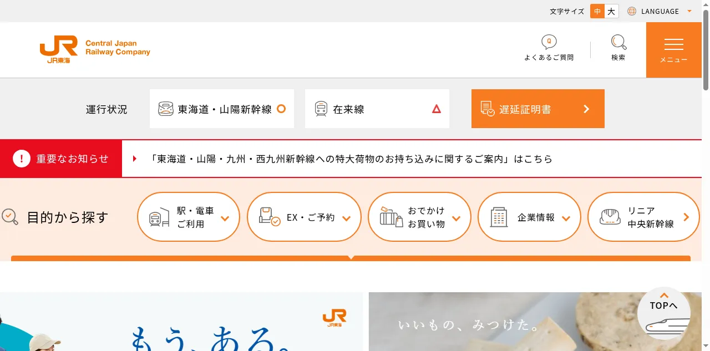Click the luggage and shopping bag icon
The width and height of the screenshot is (710, 351).
point(391,217)
